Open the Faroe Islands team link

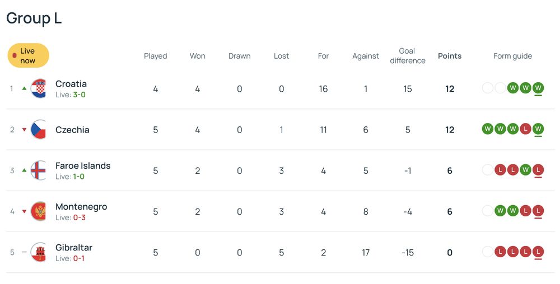(83, 165)
